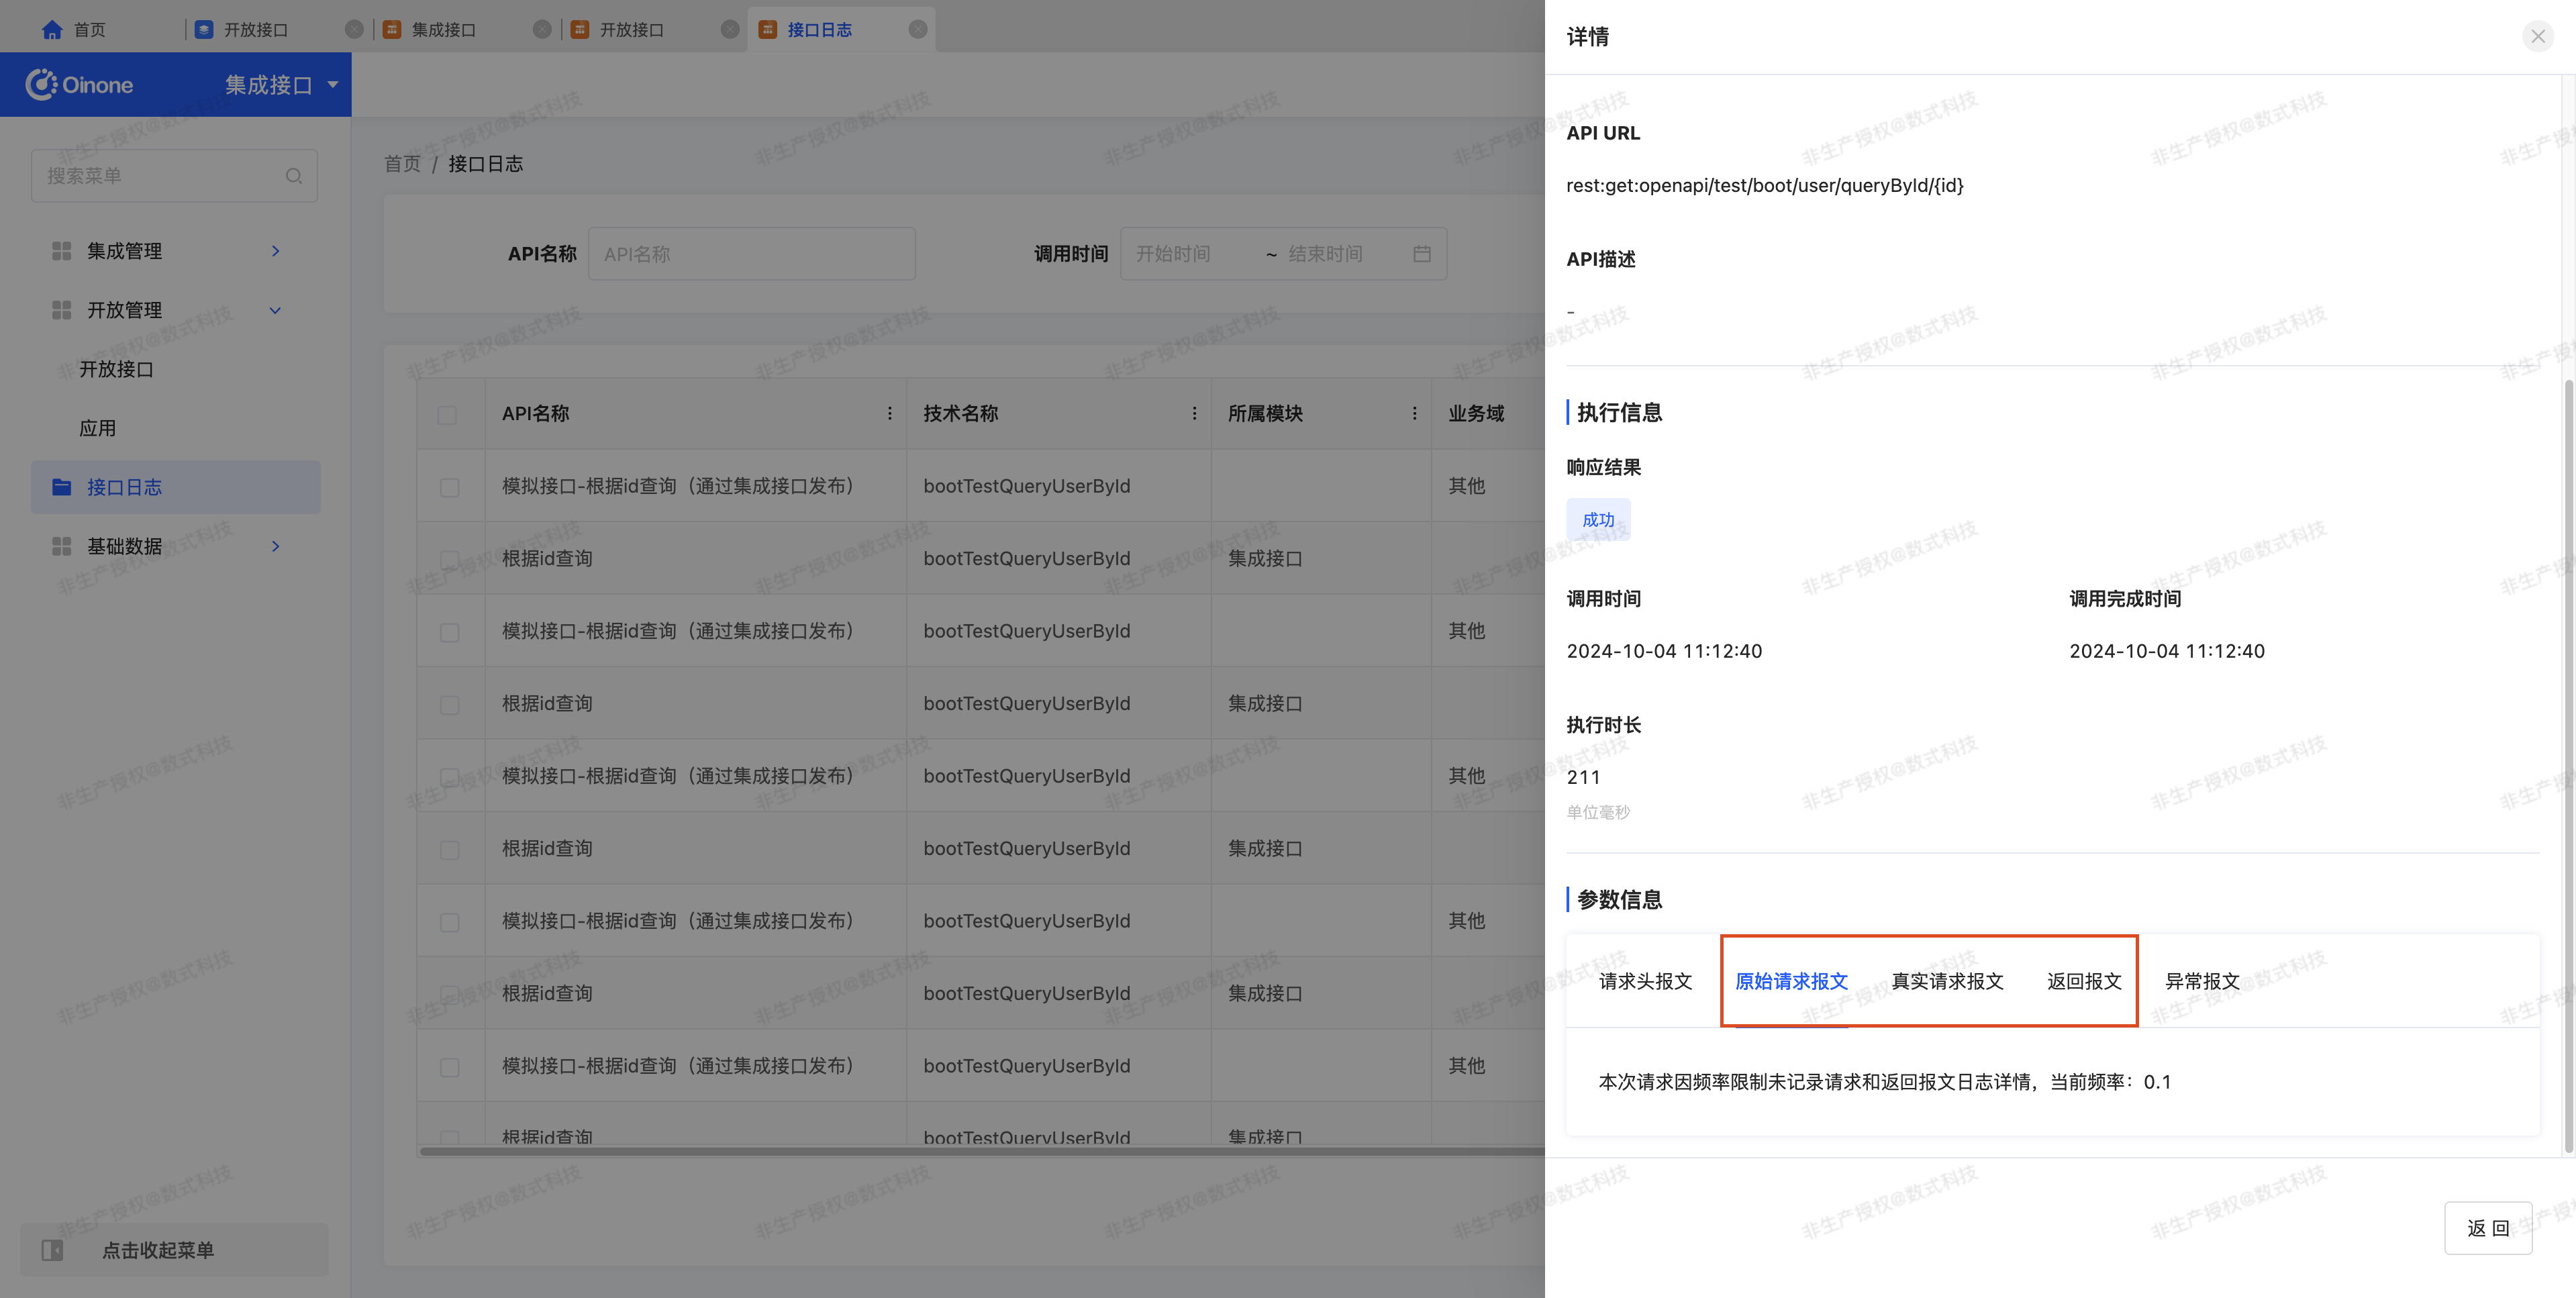2576x1298 pixels.
Task: Check the third 根据id查询 row checkbox
Action: [449, 850]
